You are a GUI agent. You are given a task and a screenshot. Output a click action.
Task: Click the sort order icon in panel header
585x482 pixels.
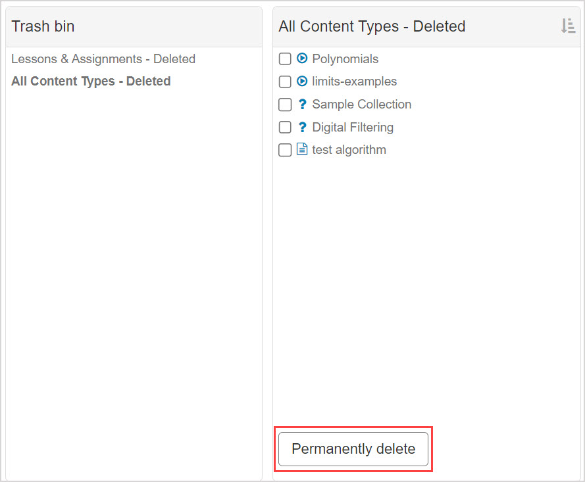(x=568, y=26)
